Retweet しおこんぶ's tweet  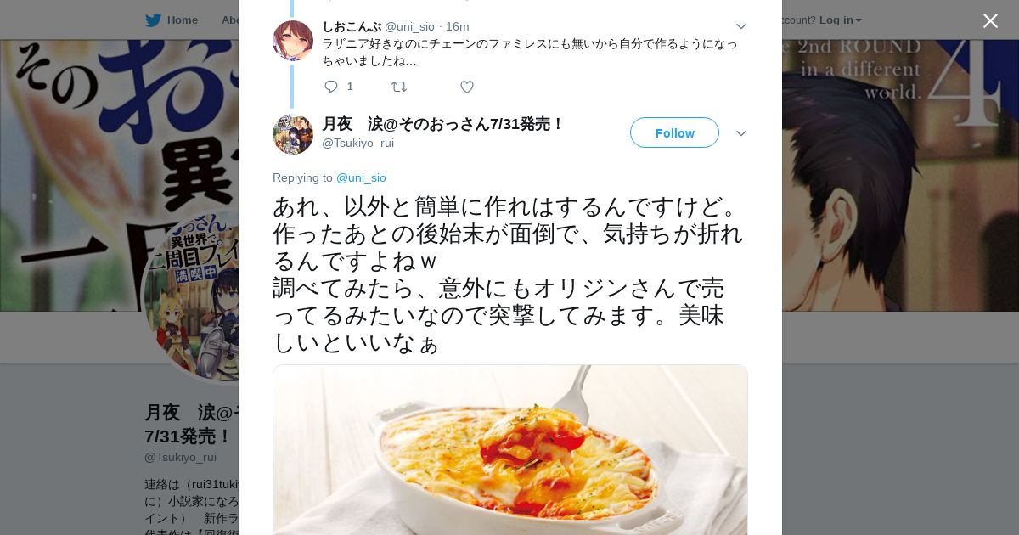(x=399, y=87)
